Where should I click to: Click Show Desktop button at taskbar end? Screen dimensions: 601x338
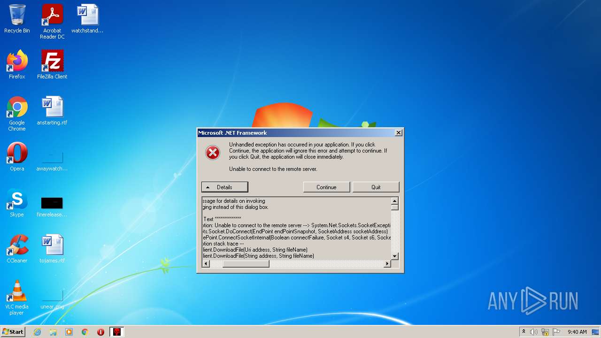point(595,332)
